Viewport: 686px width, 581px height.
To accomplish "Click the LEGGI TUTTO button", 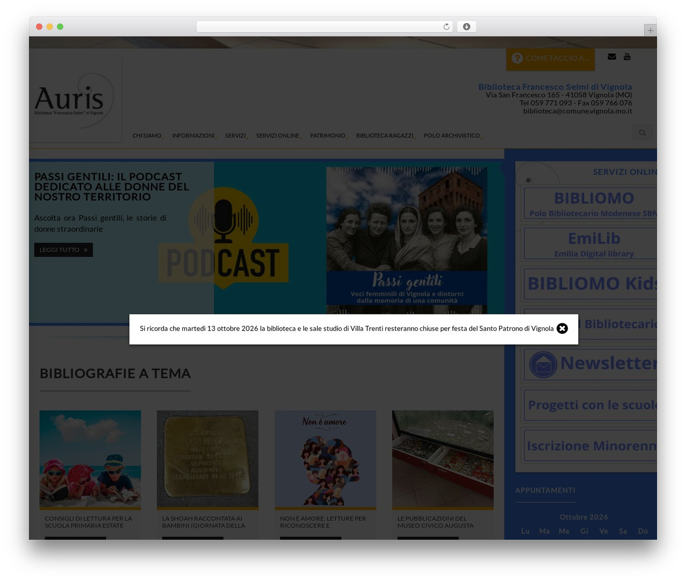I will 63,250.
